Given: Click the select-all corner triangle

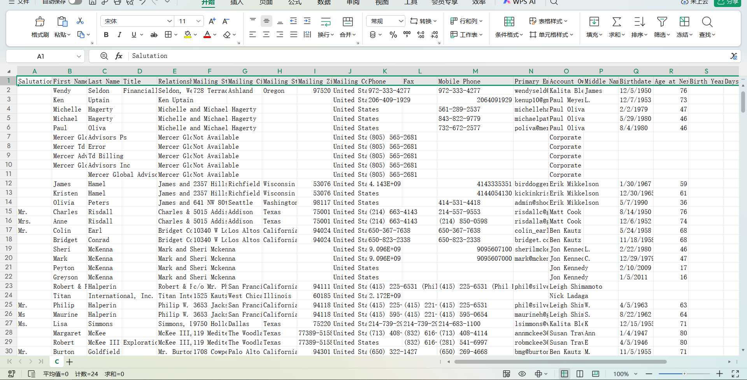Looking at the screenshot, I should (9, 71).
